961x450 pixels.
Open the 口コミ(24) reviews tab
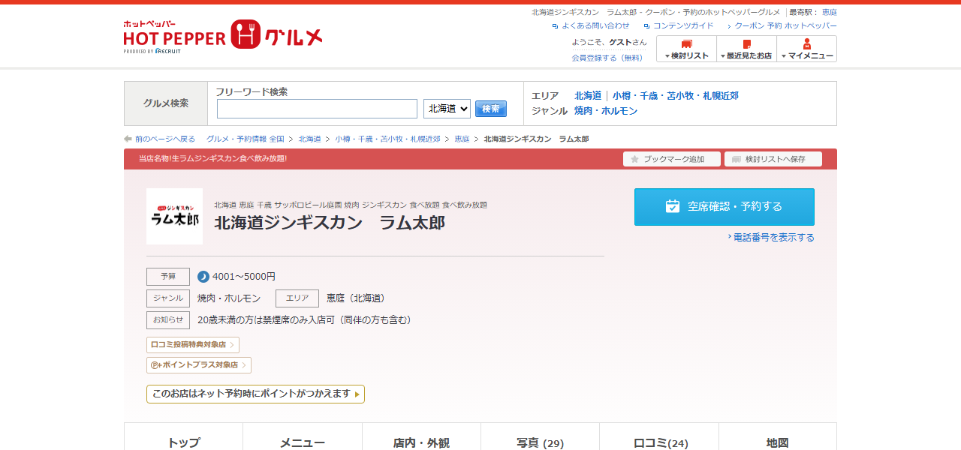click(659, 436)
